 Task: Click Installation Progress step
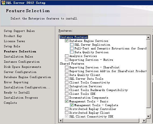pos(21,98)
